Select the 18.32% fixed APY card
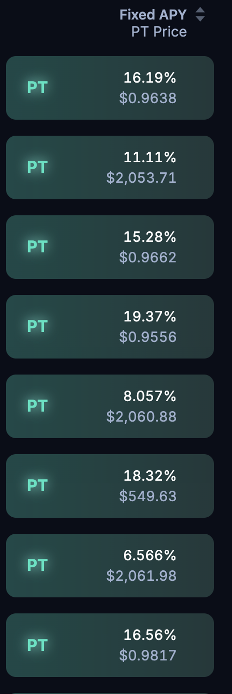This screenshot has width=232, height=694. coord(110,486)
